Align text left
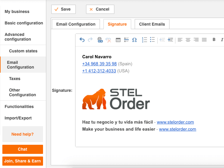The image size is (224, 168). [x=180, y=40]
